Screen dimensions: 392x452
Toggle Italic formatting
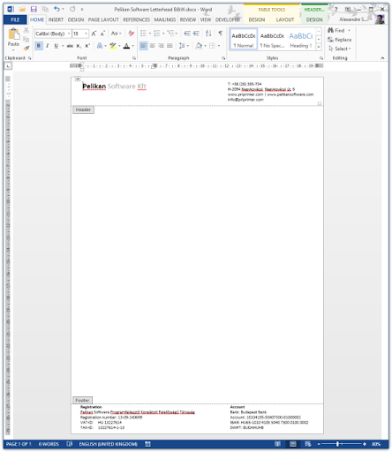point(47,46)
